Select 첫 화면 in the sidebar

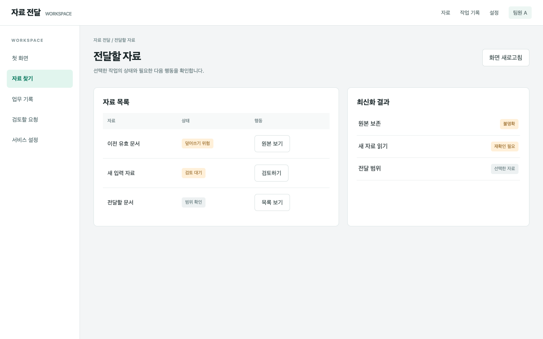pyautogui.click(x=40, y=58)
